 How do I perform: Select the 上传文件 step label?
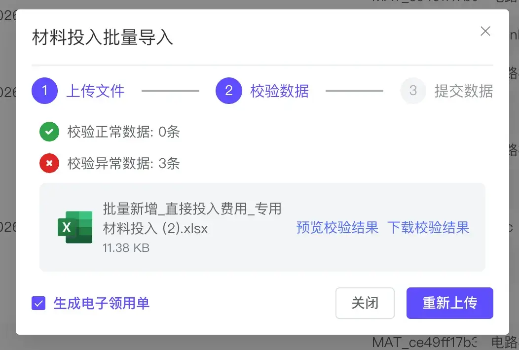tap(95, 91)
